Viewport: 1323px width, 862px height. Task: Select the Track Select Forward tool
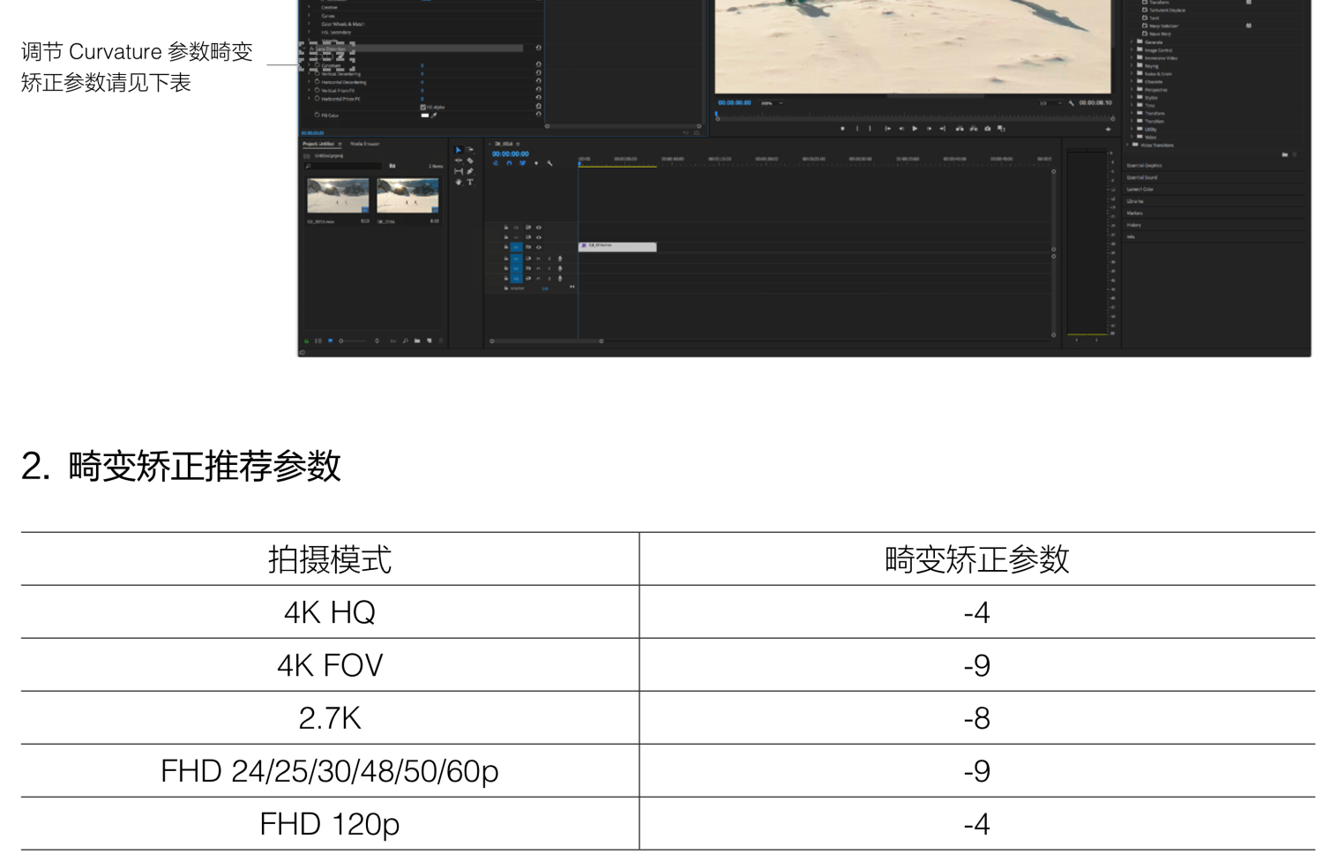tap(470, 150)
